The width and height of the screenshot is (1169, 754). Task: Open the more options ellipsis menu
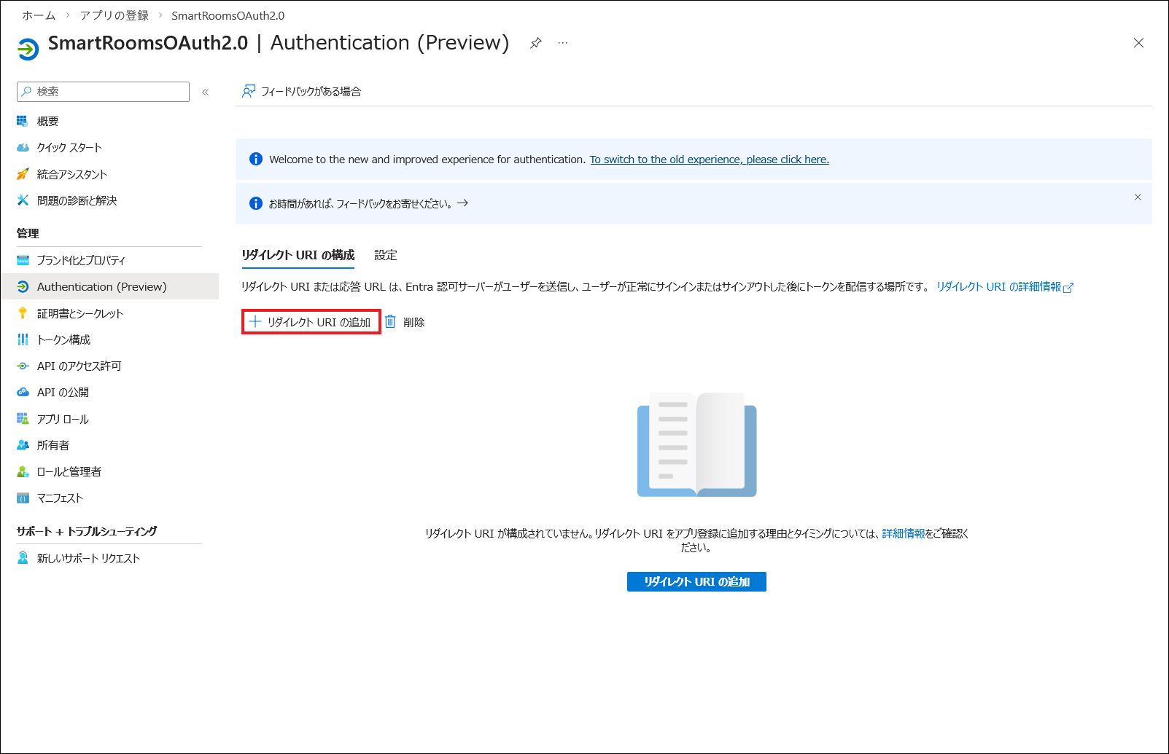point(563,43)
